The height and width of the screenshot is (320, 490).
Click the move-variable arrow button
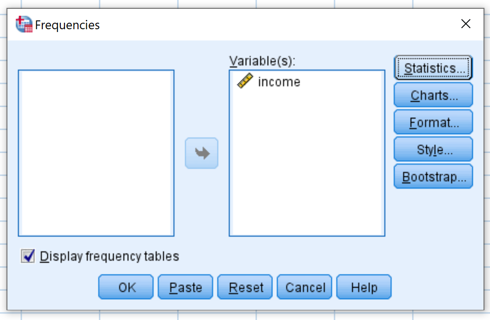click(201, 153)
